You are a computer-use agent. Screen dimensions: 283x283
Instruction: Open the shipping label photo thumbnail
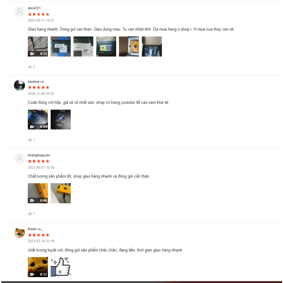tap(83, 47)
